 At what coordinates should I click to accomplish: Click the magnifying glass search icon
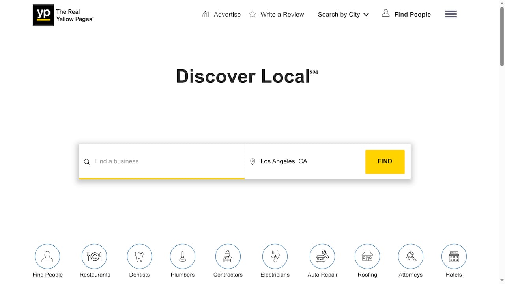tap(87, 162)
